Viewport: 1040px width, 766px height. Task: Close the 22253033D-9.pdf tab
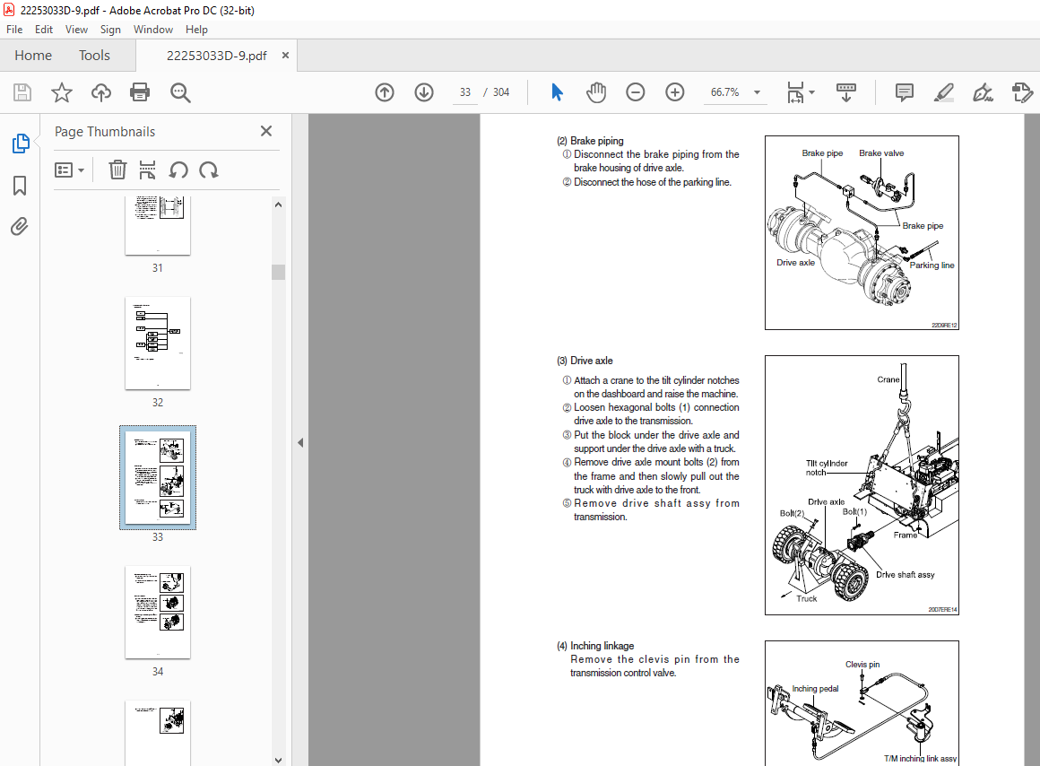(x=285, y=55)
